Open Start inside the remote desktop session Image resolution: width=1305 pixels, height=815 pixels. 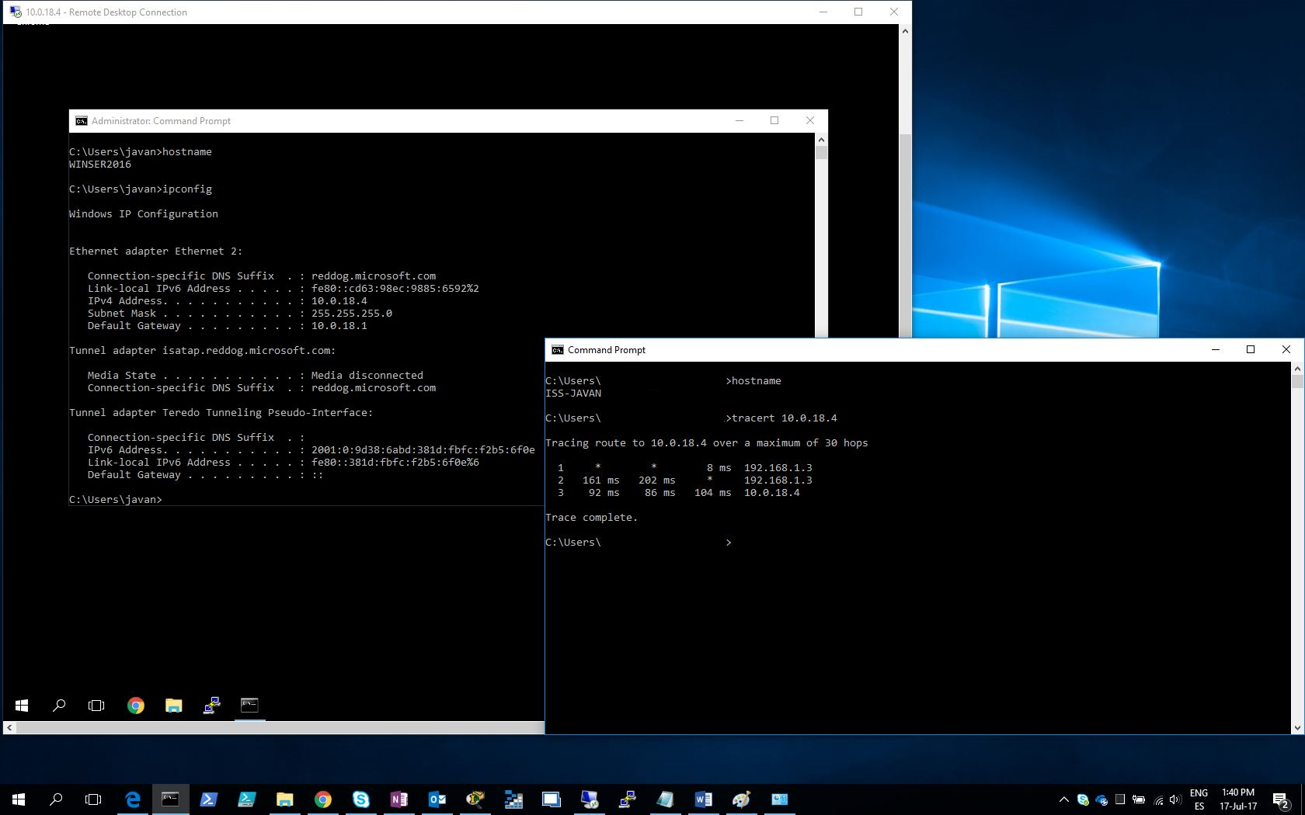point(21,706)
